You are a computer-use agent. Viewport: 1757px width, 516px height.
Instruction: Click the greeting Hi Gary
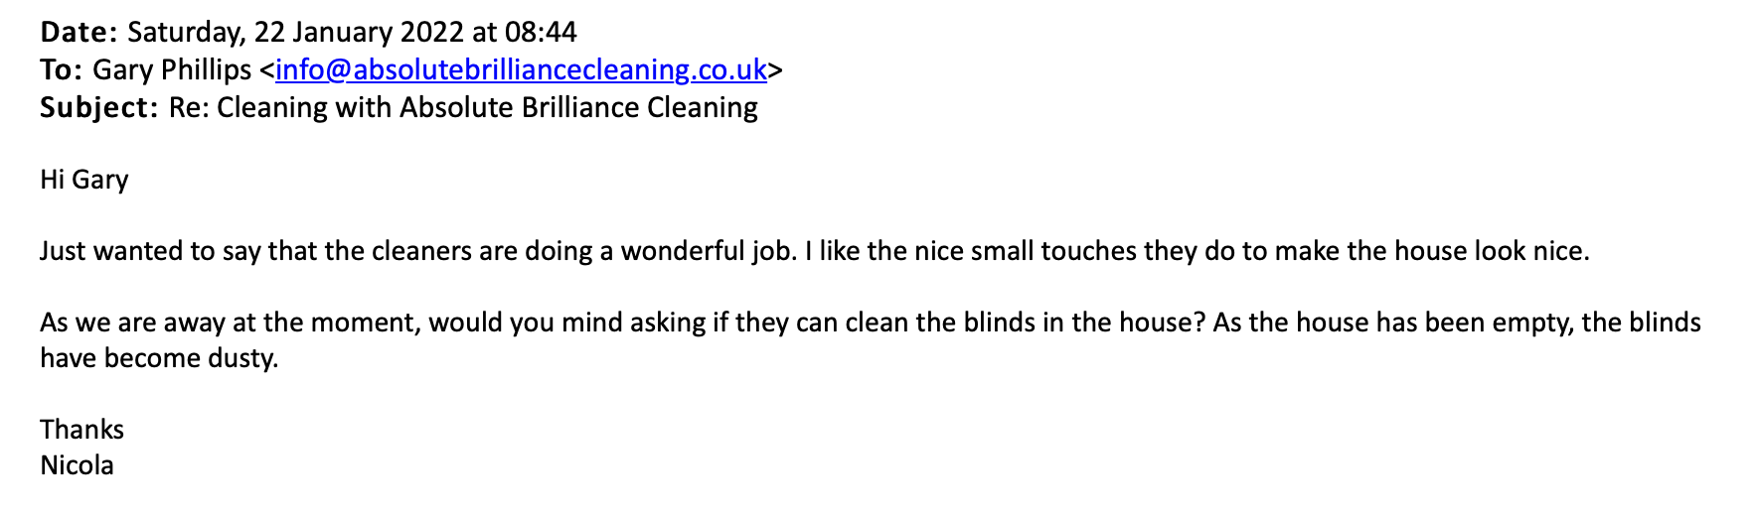click(x=84, y=180)
